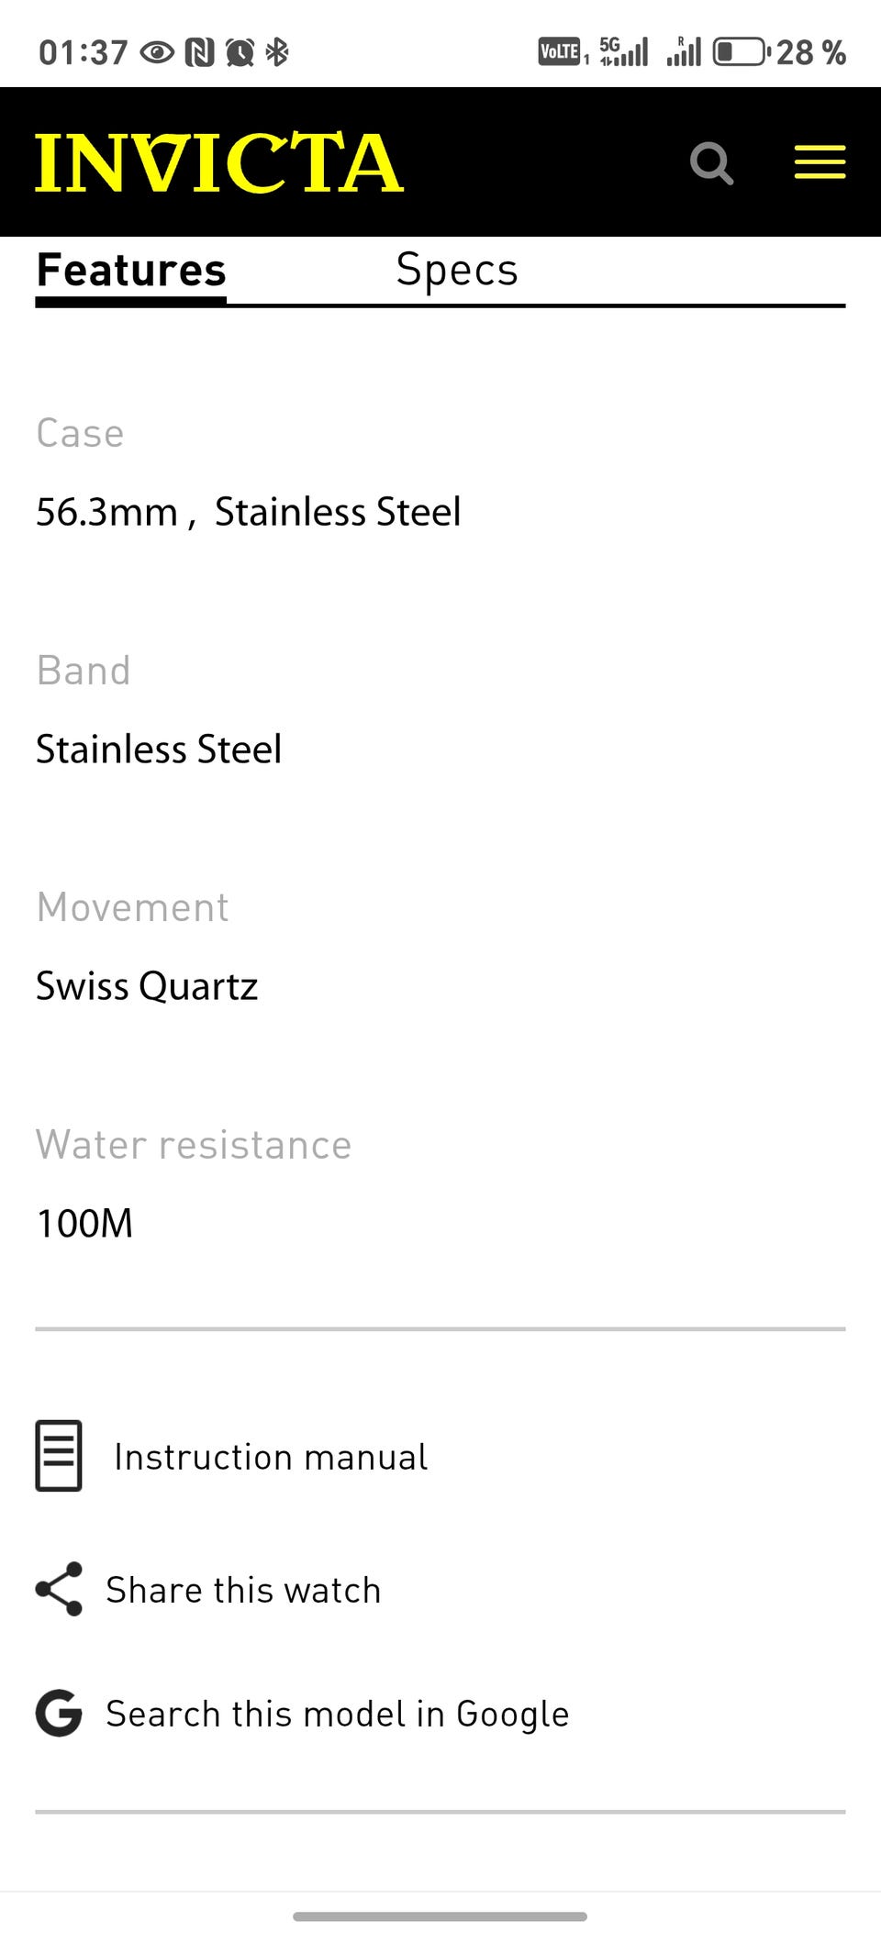Viewport: 881px width, 1943px height.
Task: Tap the Band Stainless Steel value
Action: click(159, 749)
